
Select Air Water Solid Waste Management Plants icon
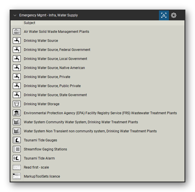point(17,31)
